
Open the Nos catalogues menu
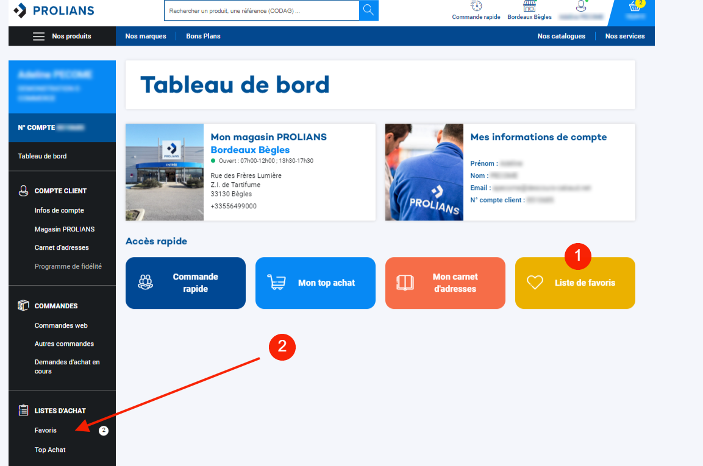[x=562, y=37]
